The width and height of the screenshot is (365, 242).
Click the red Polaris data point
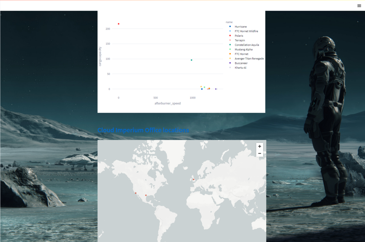coord(118,24)
